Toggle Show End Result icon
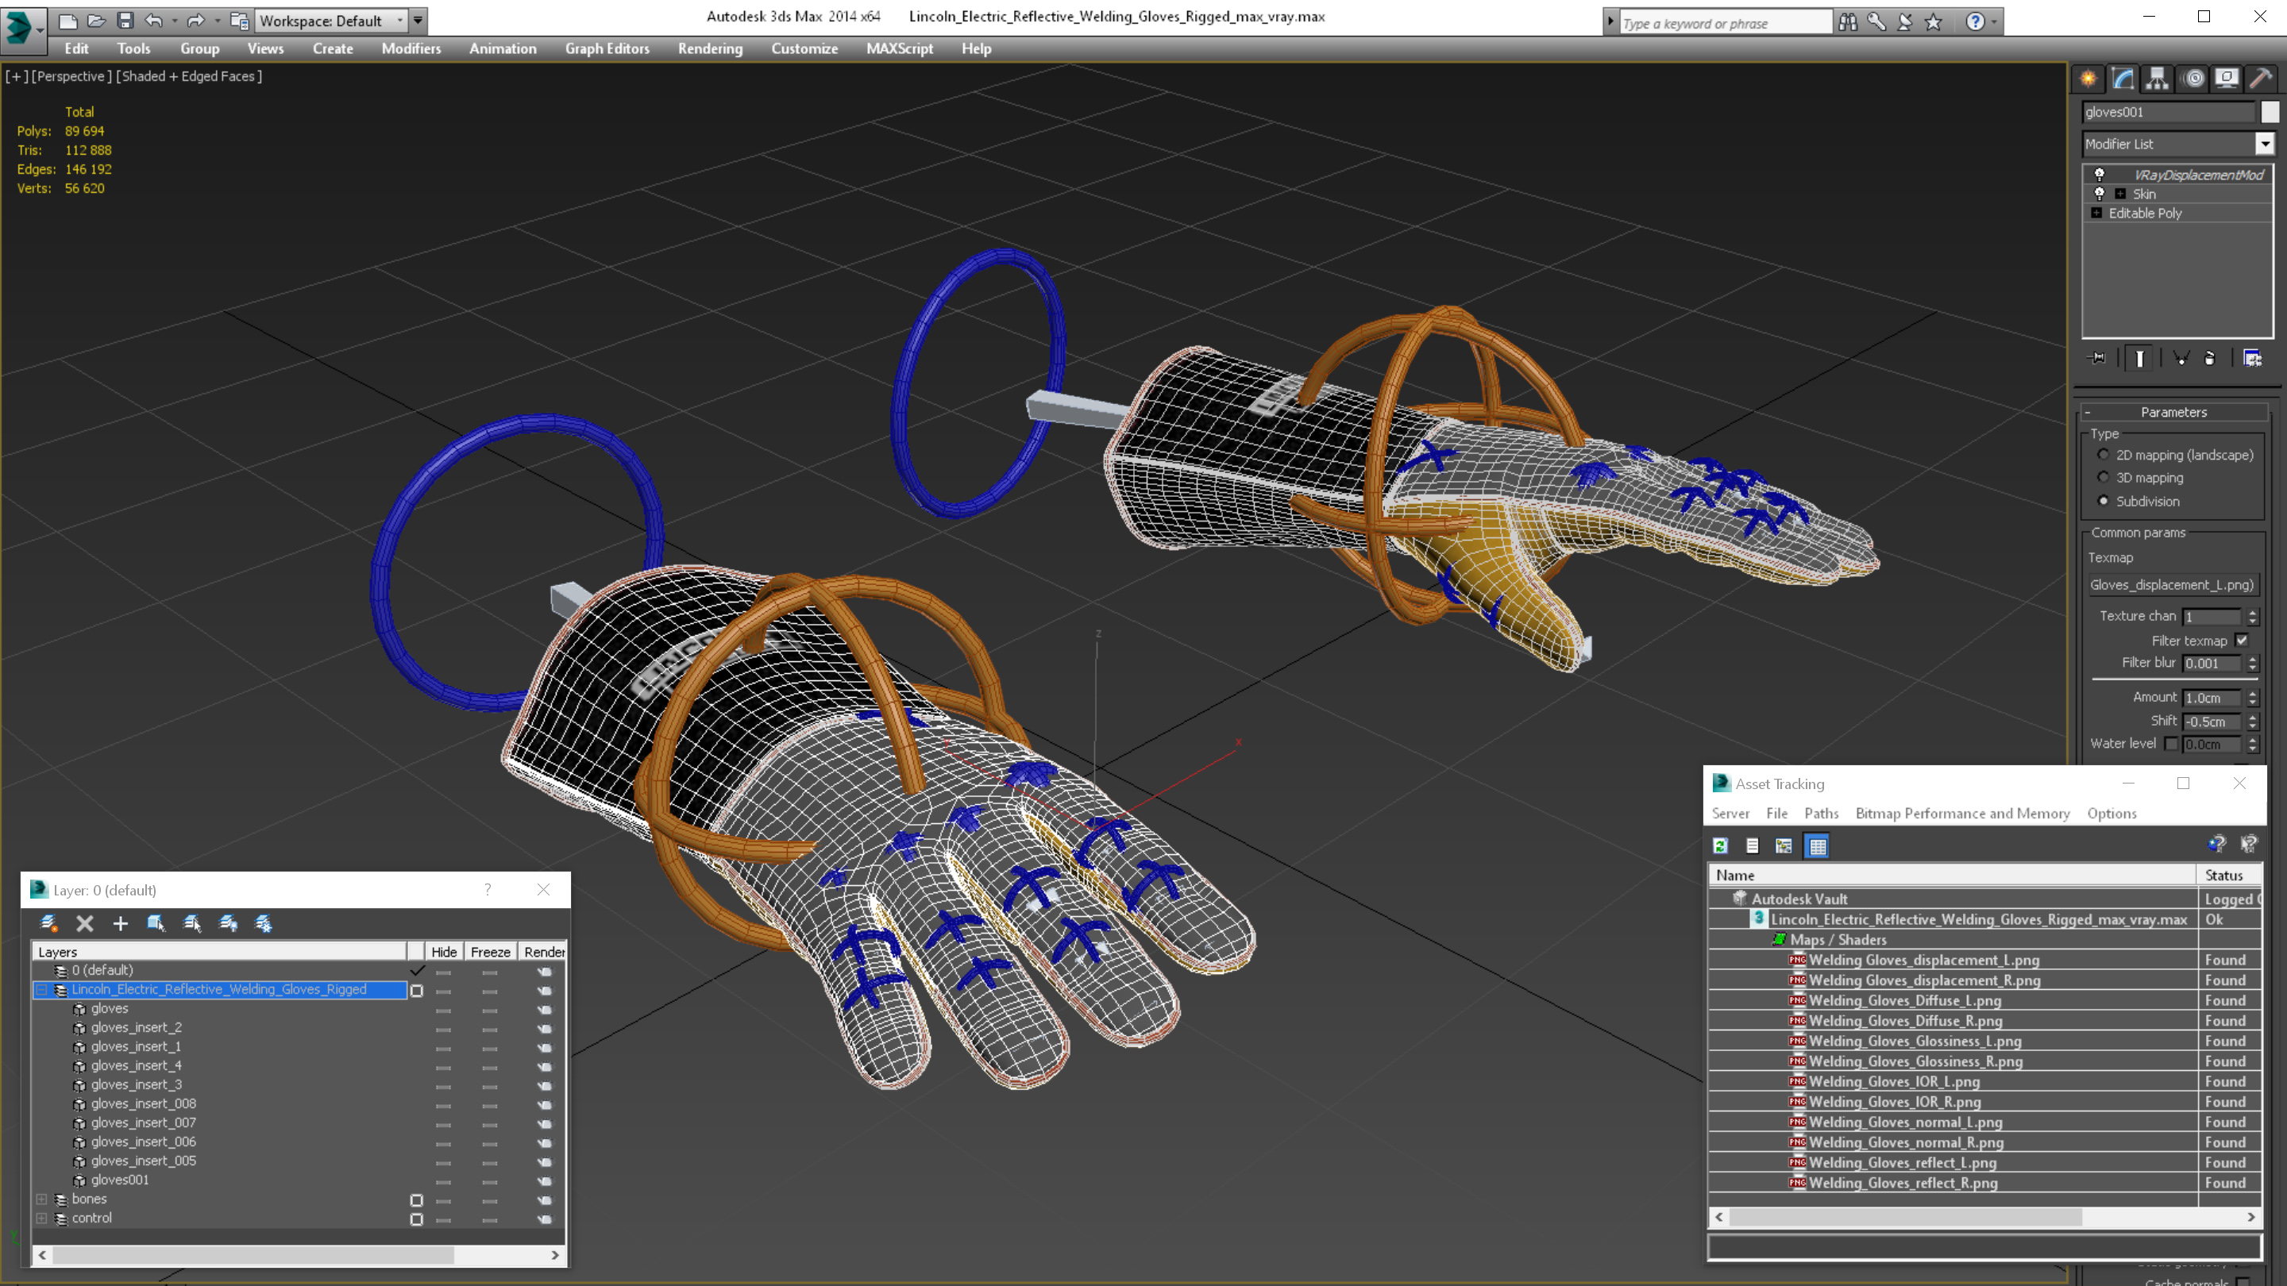The height and width of the screenshot is (1286, 2287). 2139,358
